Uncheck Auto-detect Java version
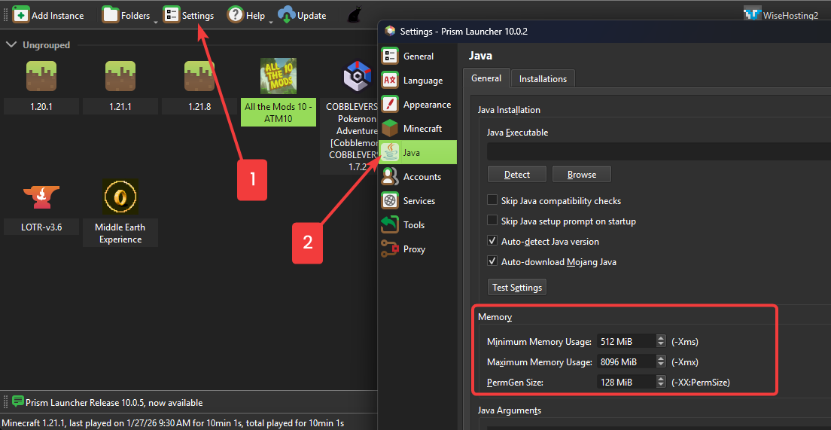 (492, 241)
